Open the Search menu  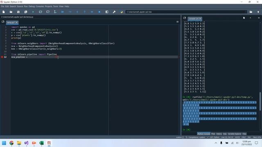[13, 7]
